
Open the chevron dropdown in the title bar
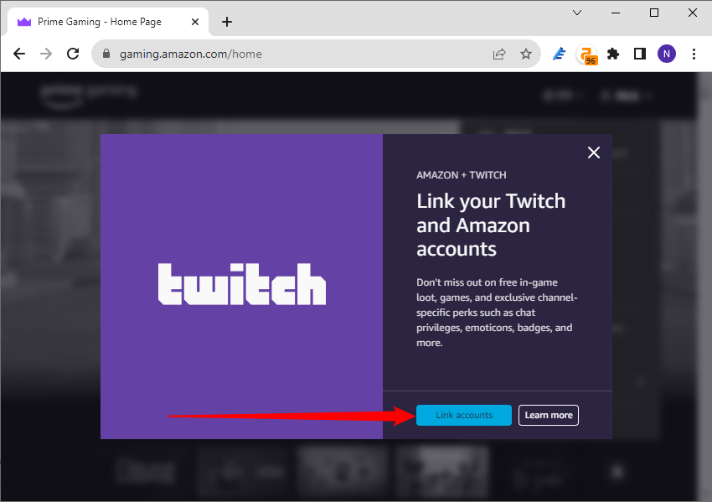tap(576, 13)
